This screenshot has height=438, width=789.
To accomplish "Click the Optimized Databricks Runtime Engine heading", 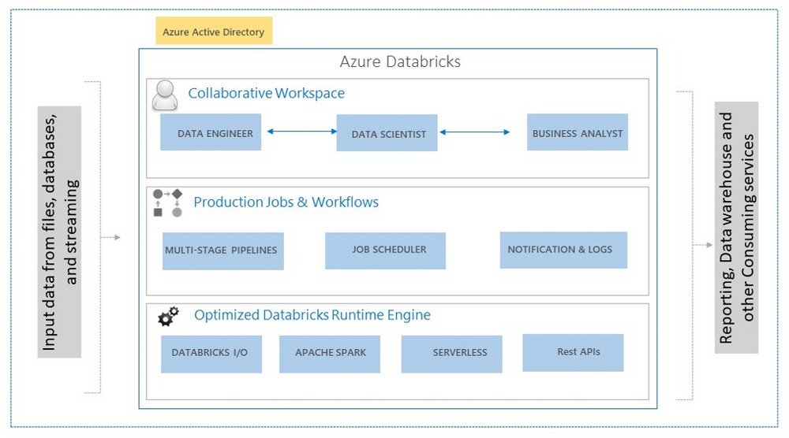I will pos(312,315).
